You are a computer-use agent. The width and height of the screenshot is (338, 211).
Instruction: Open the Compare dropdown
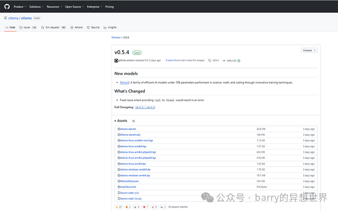pos(309,50)
